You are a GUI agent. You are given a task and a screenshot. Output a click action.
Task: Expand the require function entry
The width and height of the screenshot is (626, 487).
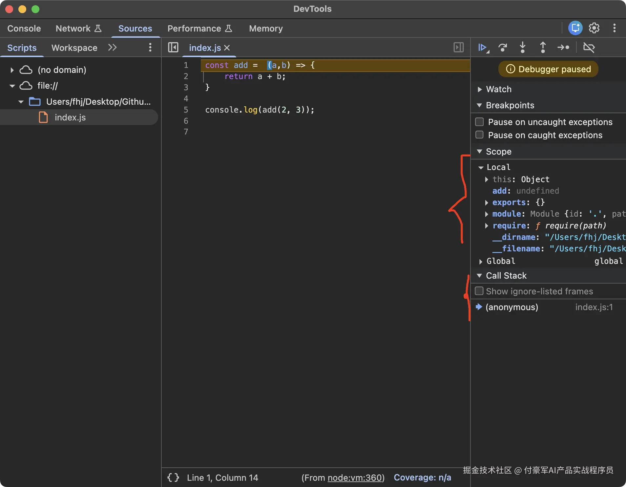point(487,226)
